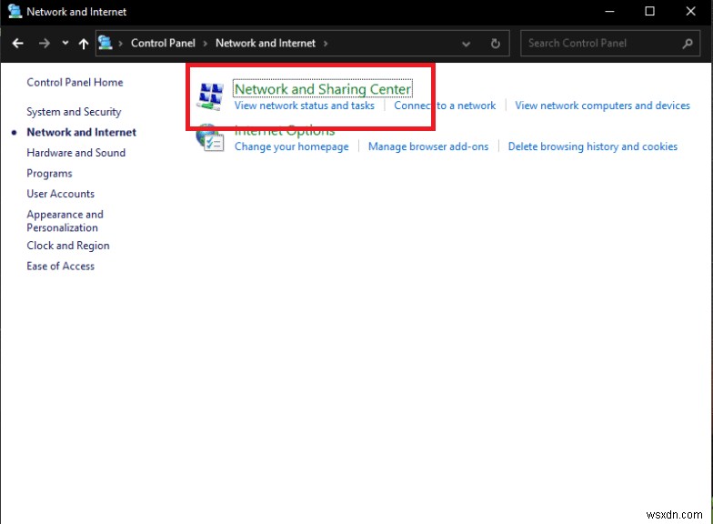Image resolution: width=713 pixels, height=524 pixels.
Task: Click the search magnifier icon
Action: pyautogui.click(x=688, y=44)
